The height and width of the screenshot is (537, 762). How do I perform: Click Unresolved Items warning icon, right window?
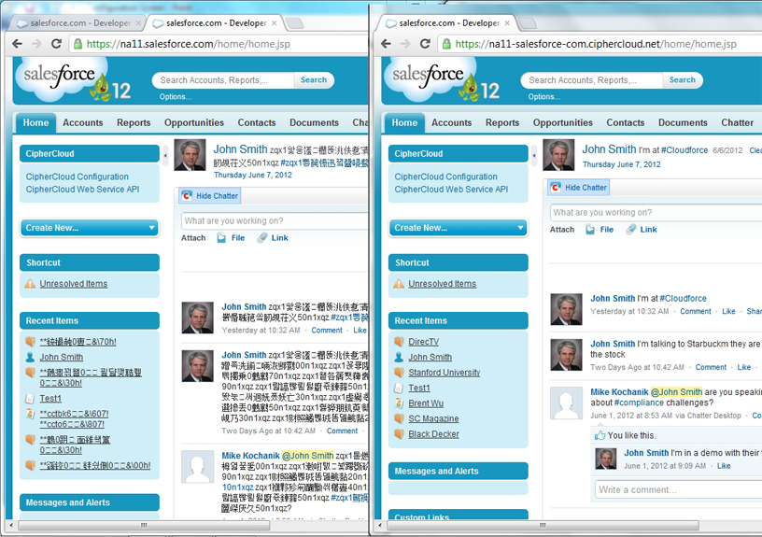[399, 283]
